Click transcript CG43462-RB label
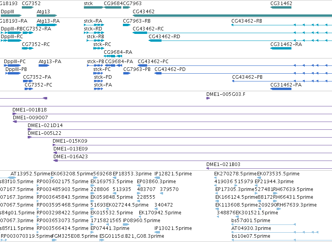 pos(247,21)
